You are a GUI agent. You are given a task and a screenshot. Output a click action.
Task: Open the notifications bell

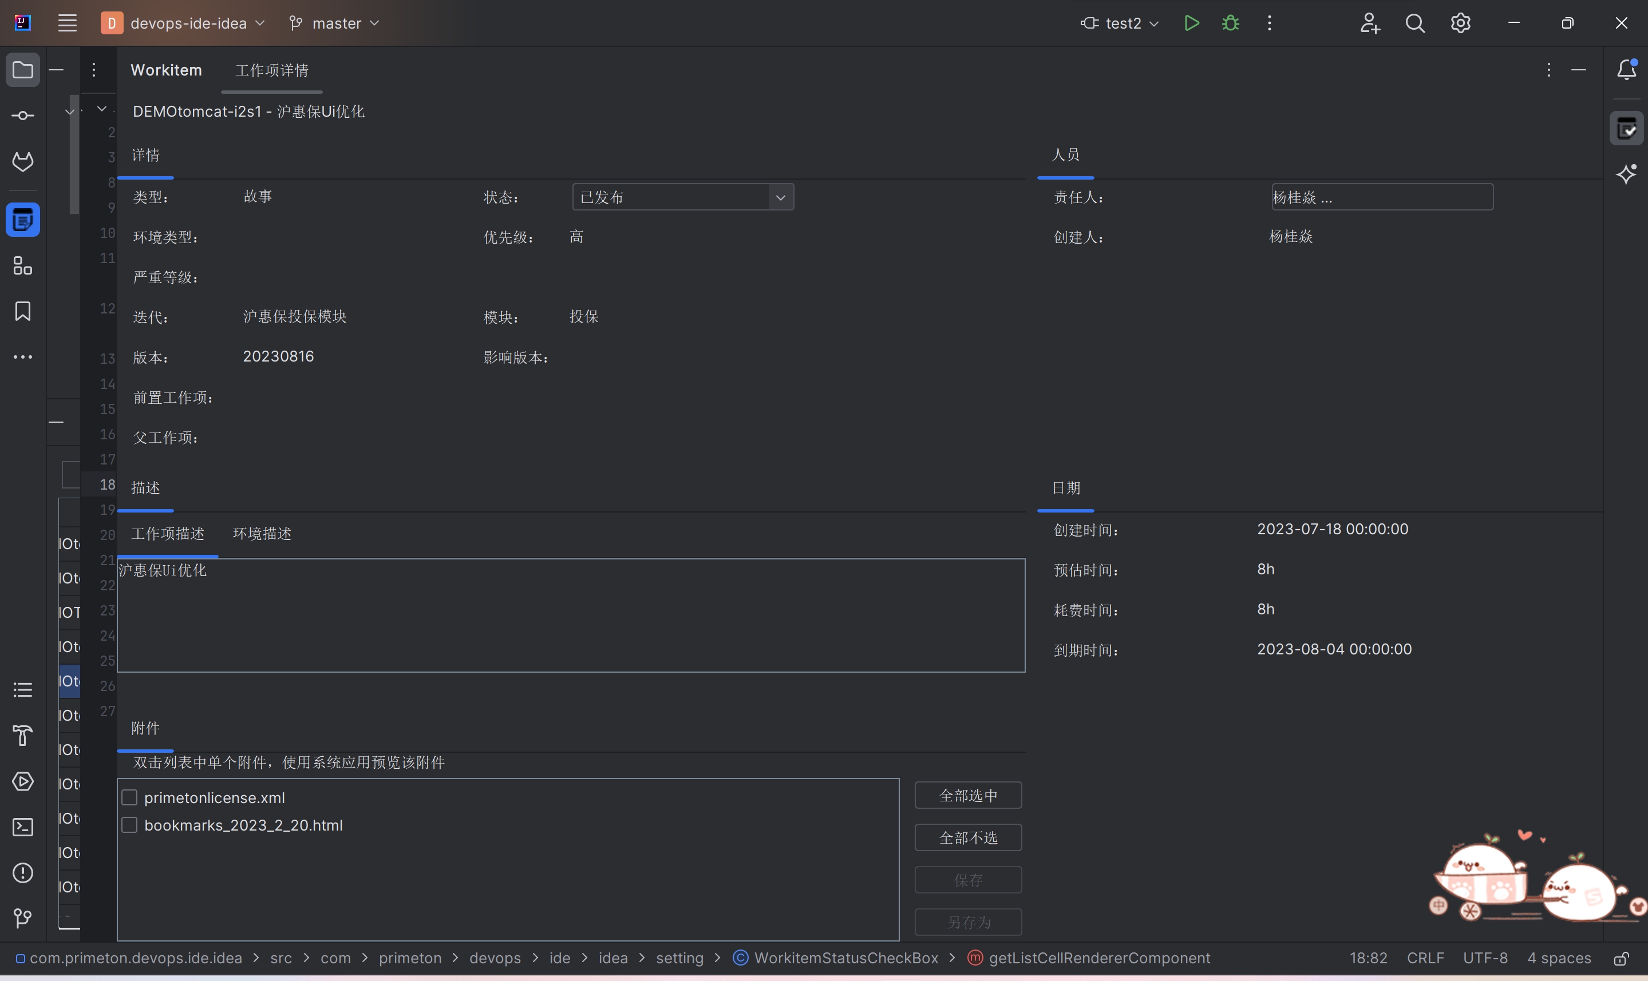(1626, 69)
